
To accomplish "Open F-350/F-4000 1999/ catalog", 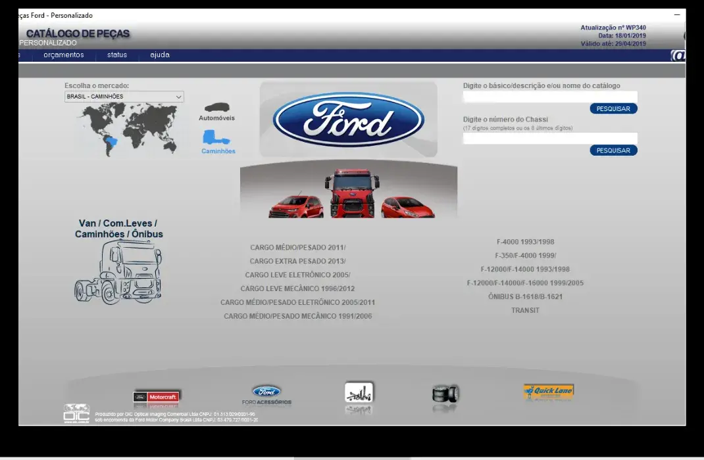I will pos(525,256).
